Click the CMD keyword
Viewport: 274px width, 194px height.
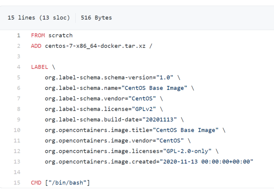36,183
